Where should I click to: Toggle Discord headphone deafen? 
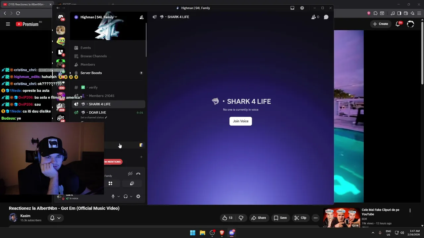(126, 196)
